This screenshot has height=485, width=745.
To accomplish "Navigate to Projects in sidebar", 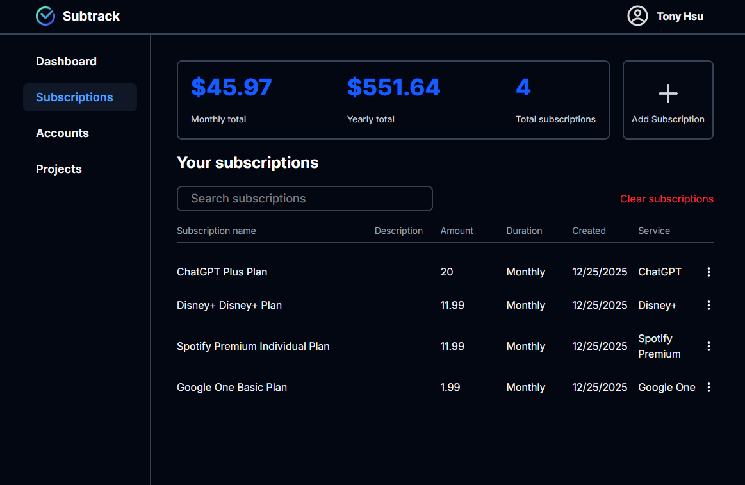I will [59, 169].
